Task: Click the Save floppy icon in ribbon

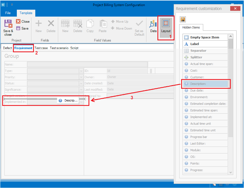Action: (x=18, y=28)
